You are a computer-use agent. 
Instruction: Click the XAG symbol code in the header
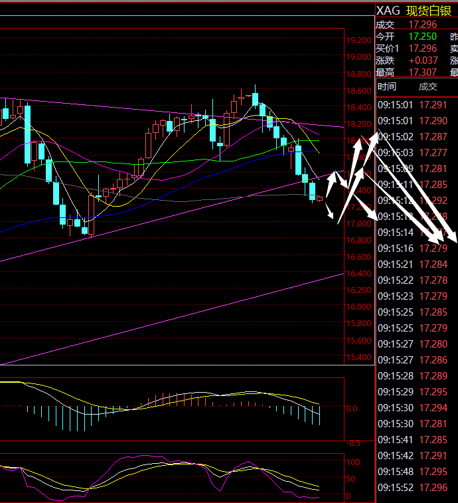389,10
